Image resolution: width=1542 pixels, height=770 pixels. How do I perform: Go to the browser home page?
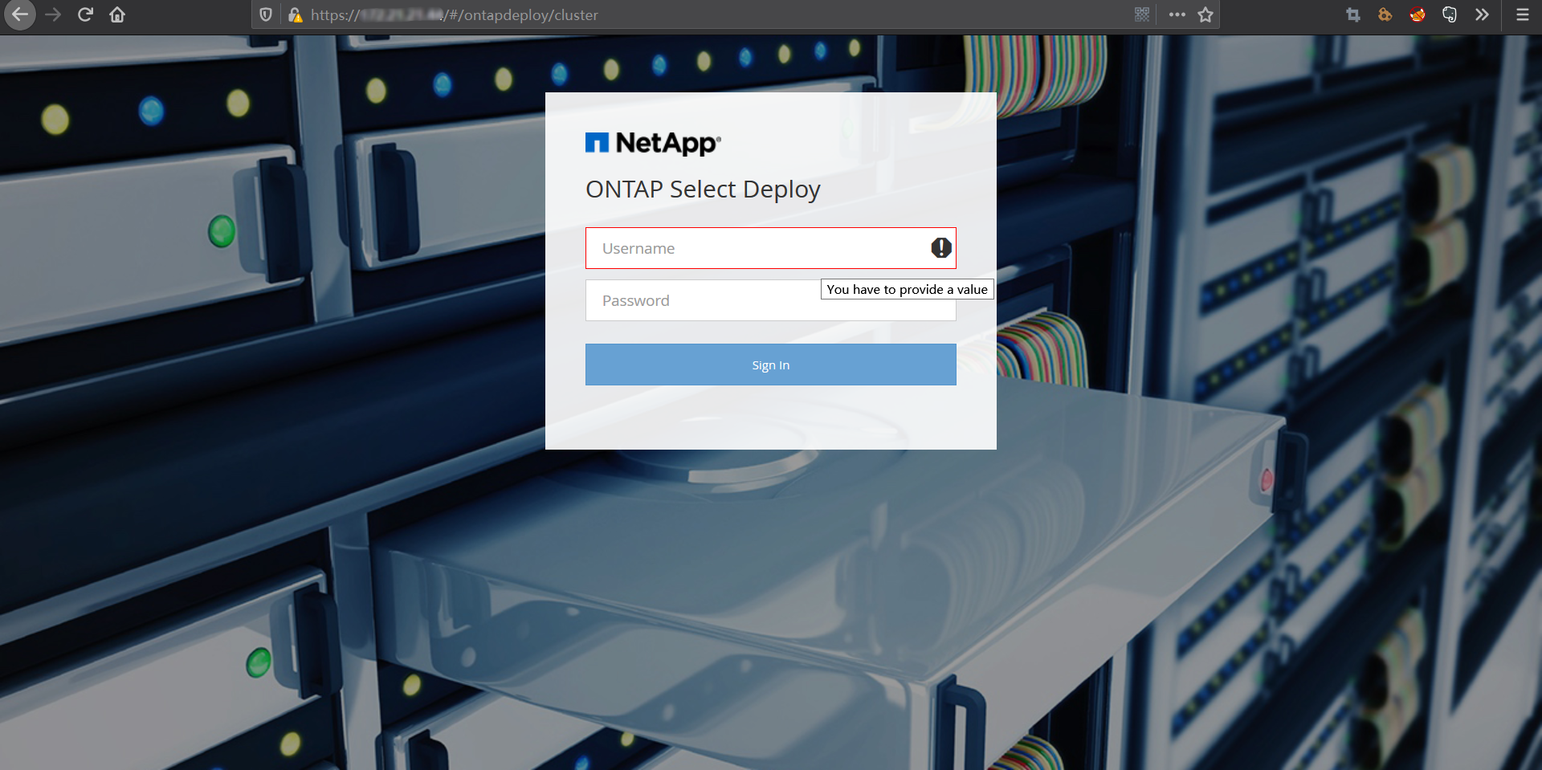coord(117,14)
